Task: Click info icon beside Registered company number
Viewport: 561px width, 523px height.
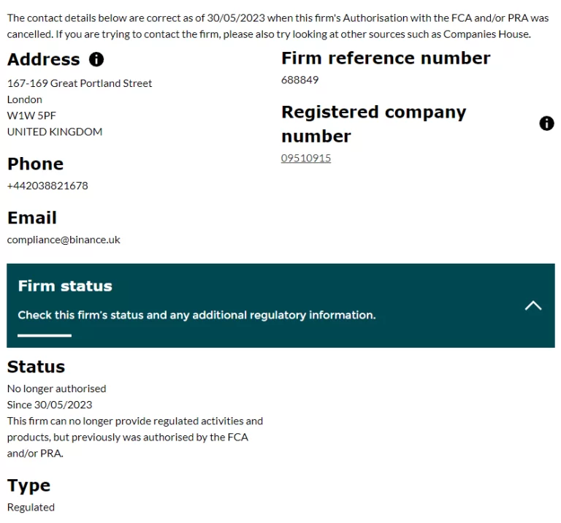Action: click(x=546, y=123)
